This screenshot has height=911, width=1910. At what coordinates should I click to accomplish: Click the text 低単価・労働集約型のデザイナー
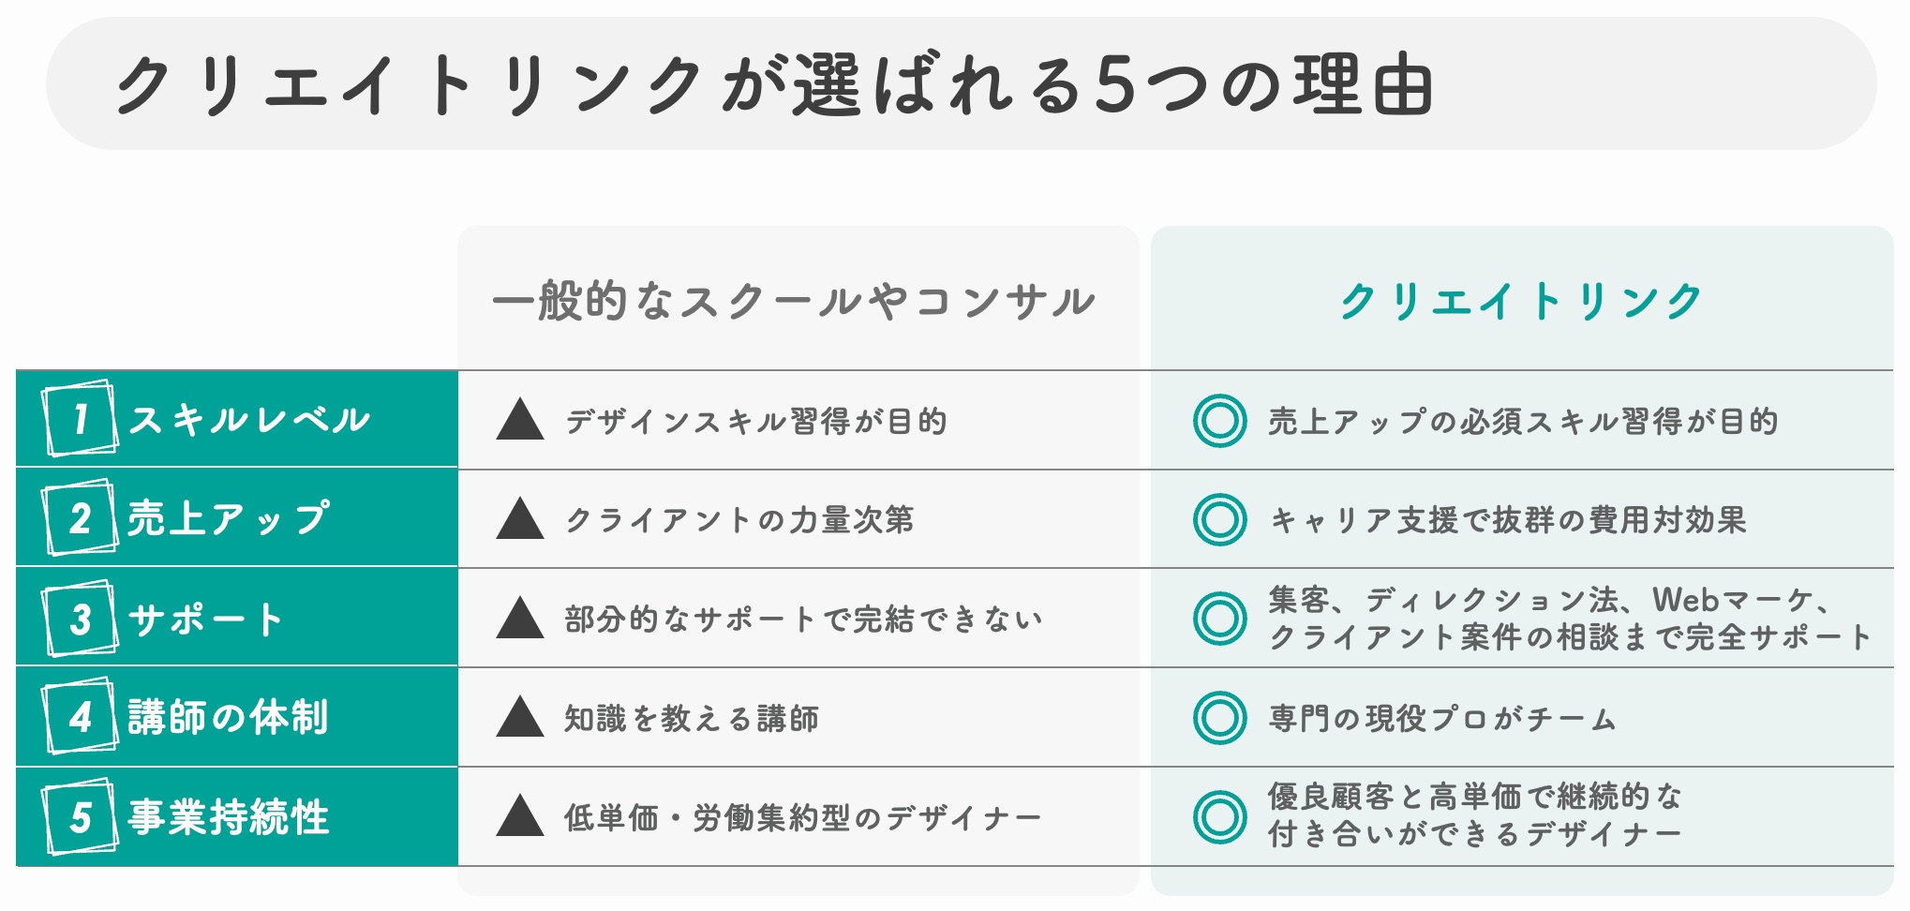(x=802, y=817)
